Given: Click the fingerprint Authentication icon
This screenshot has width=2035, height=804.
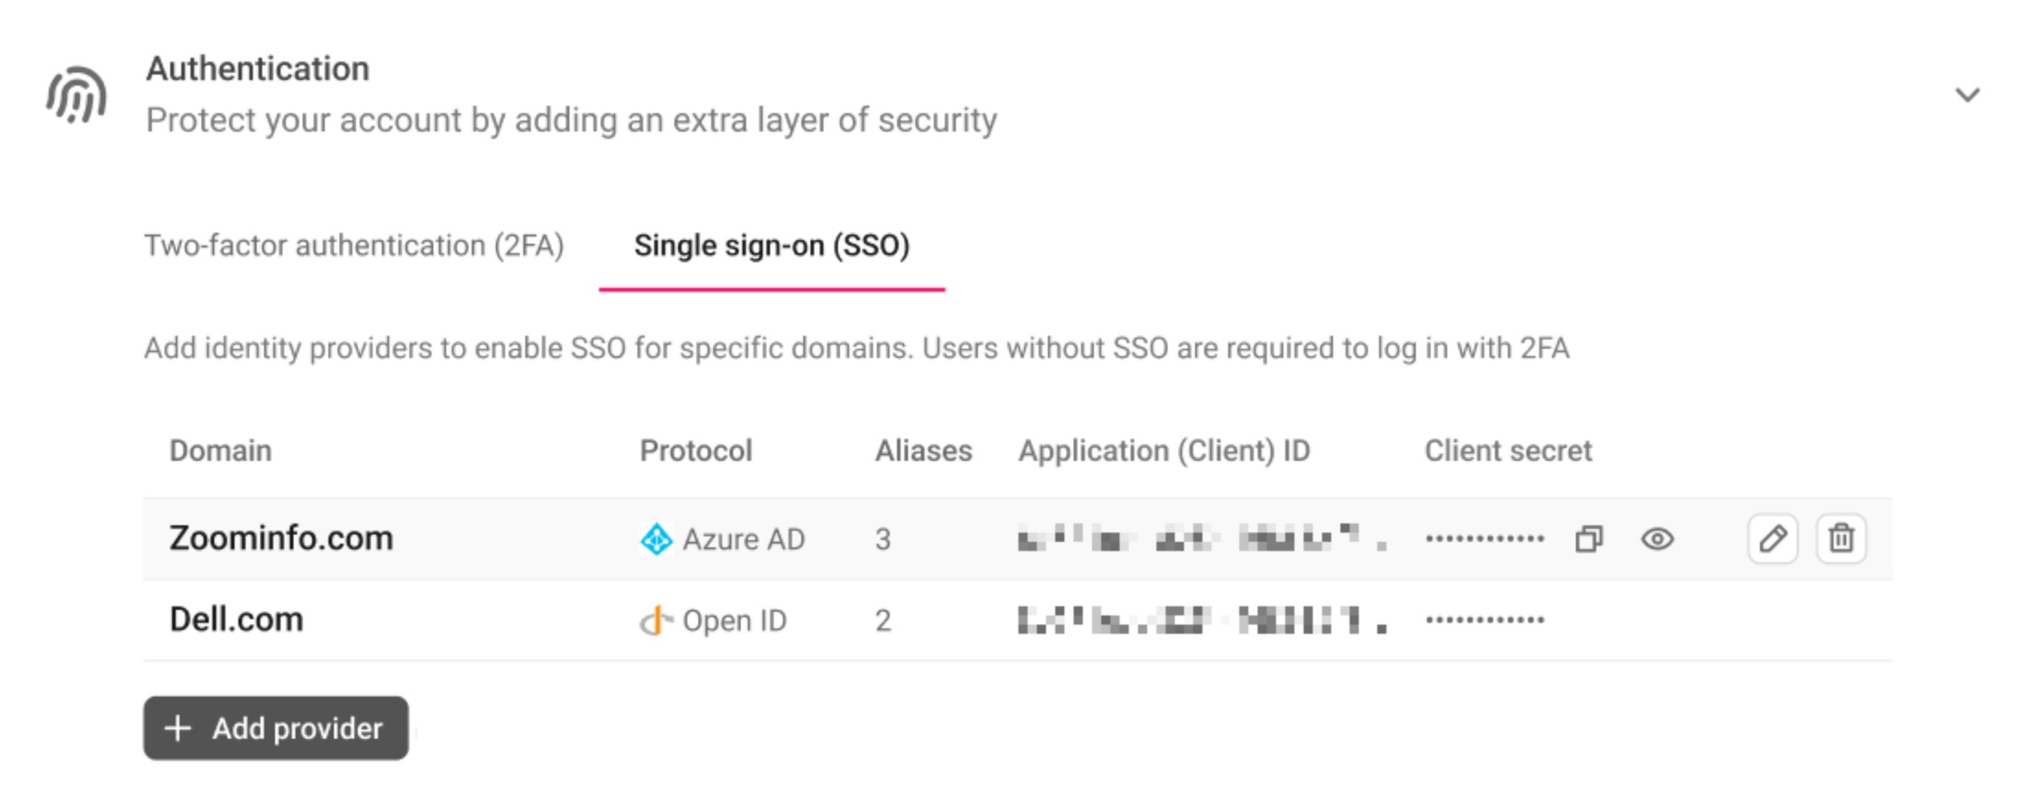Looking at the screenshot, I should point(77,95).
